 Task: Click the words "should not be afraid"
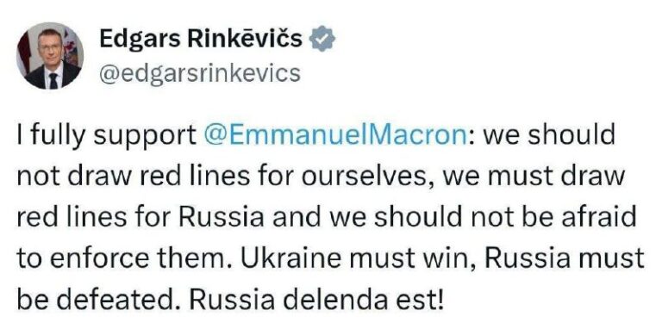tap(505, 216)
